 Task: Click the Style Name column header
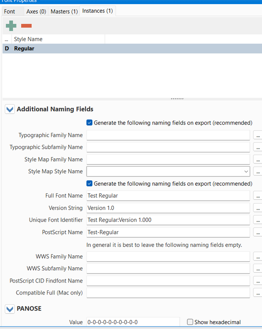(57, 39)
